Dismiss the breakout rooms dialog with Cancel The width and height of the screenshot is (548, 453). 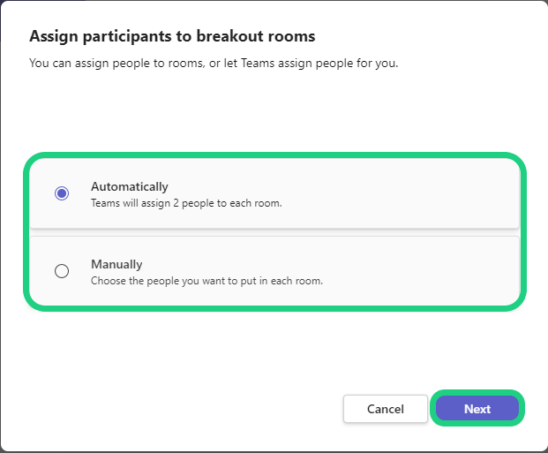(385, 409)
